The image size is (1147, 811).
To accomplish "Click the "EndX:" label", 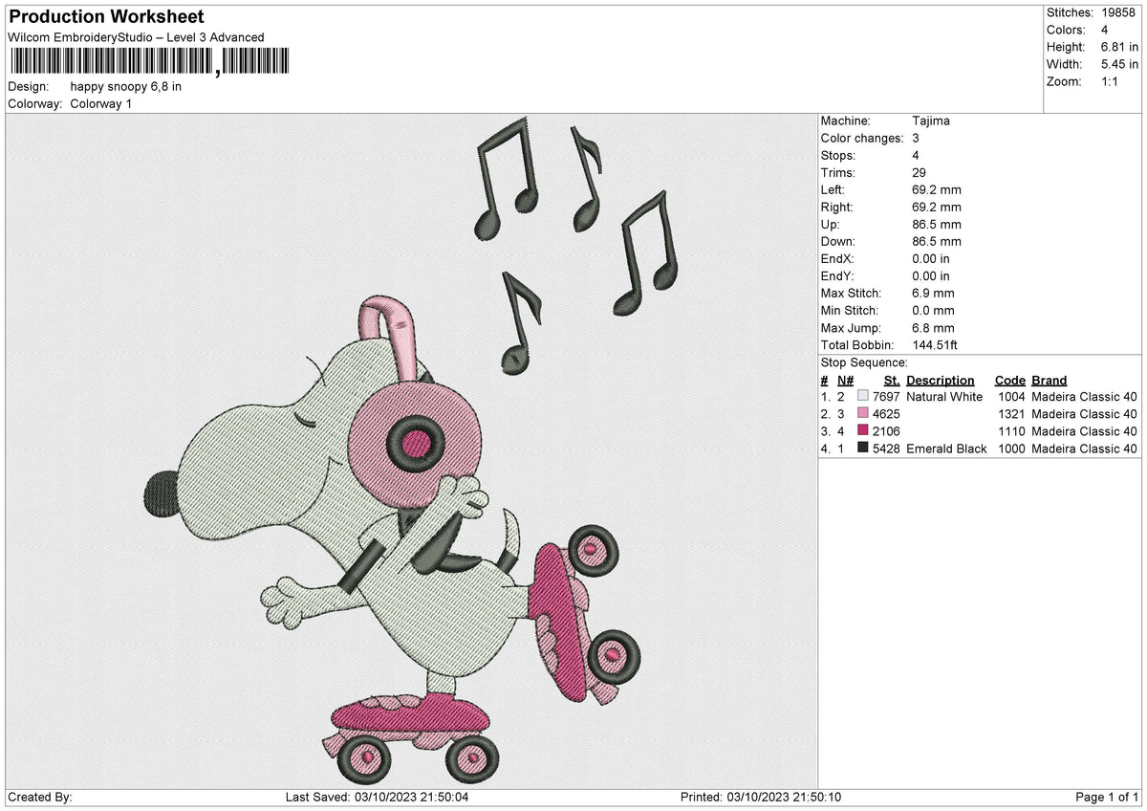I will (x=837, y=258).
